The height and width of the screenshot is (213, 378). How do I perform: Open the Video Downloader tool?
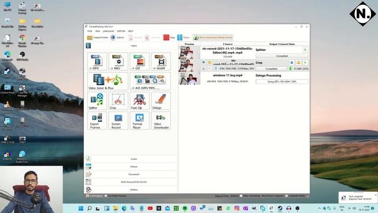(161, 121)
